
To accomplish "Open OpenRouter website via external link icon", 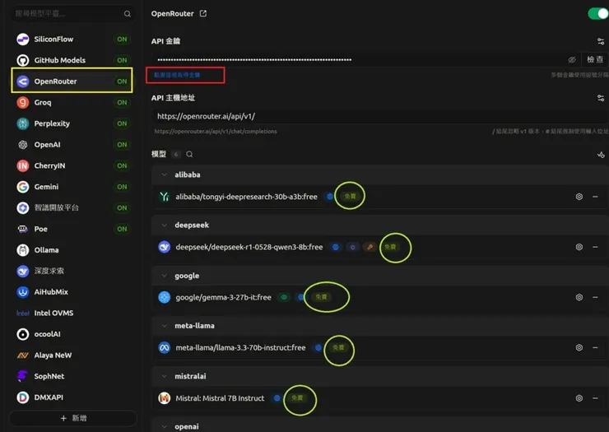I will click(x=203, y=14).
